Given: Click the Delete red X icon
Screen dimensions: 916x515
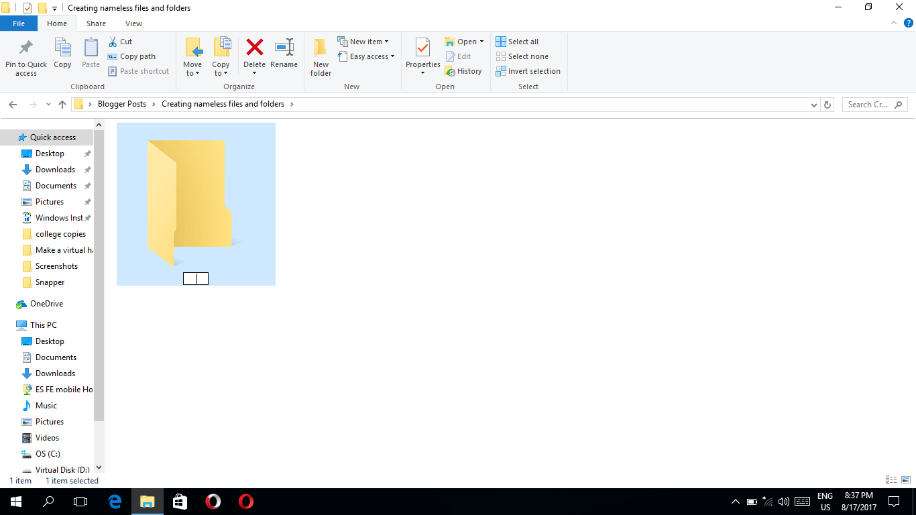Looking at the screenshot, I should [x=254, y=48].
